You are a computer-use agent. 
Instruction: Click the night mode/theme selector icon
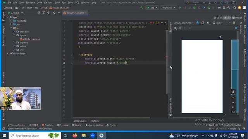click(x=208, y=23)
